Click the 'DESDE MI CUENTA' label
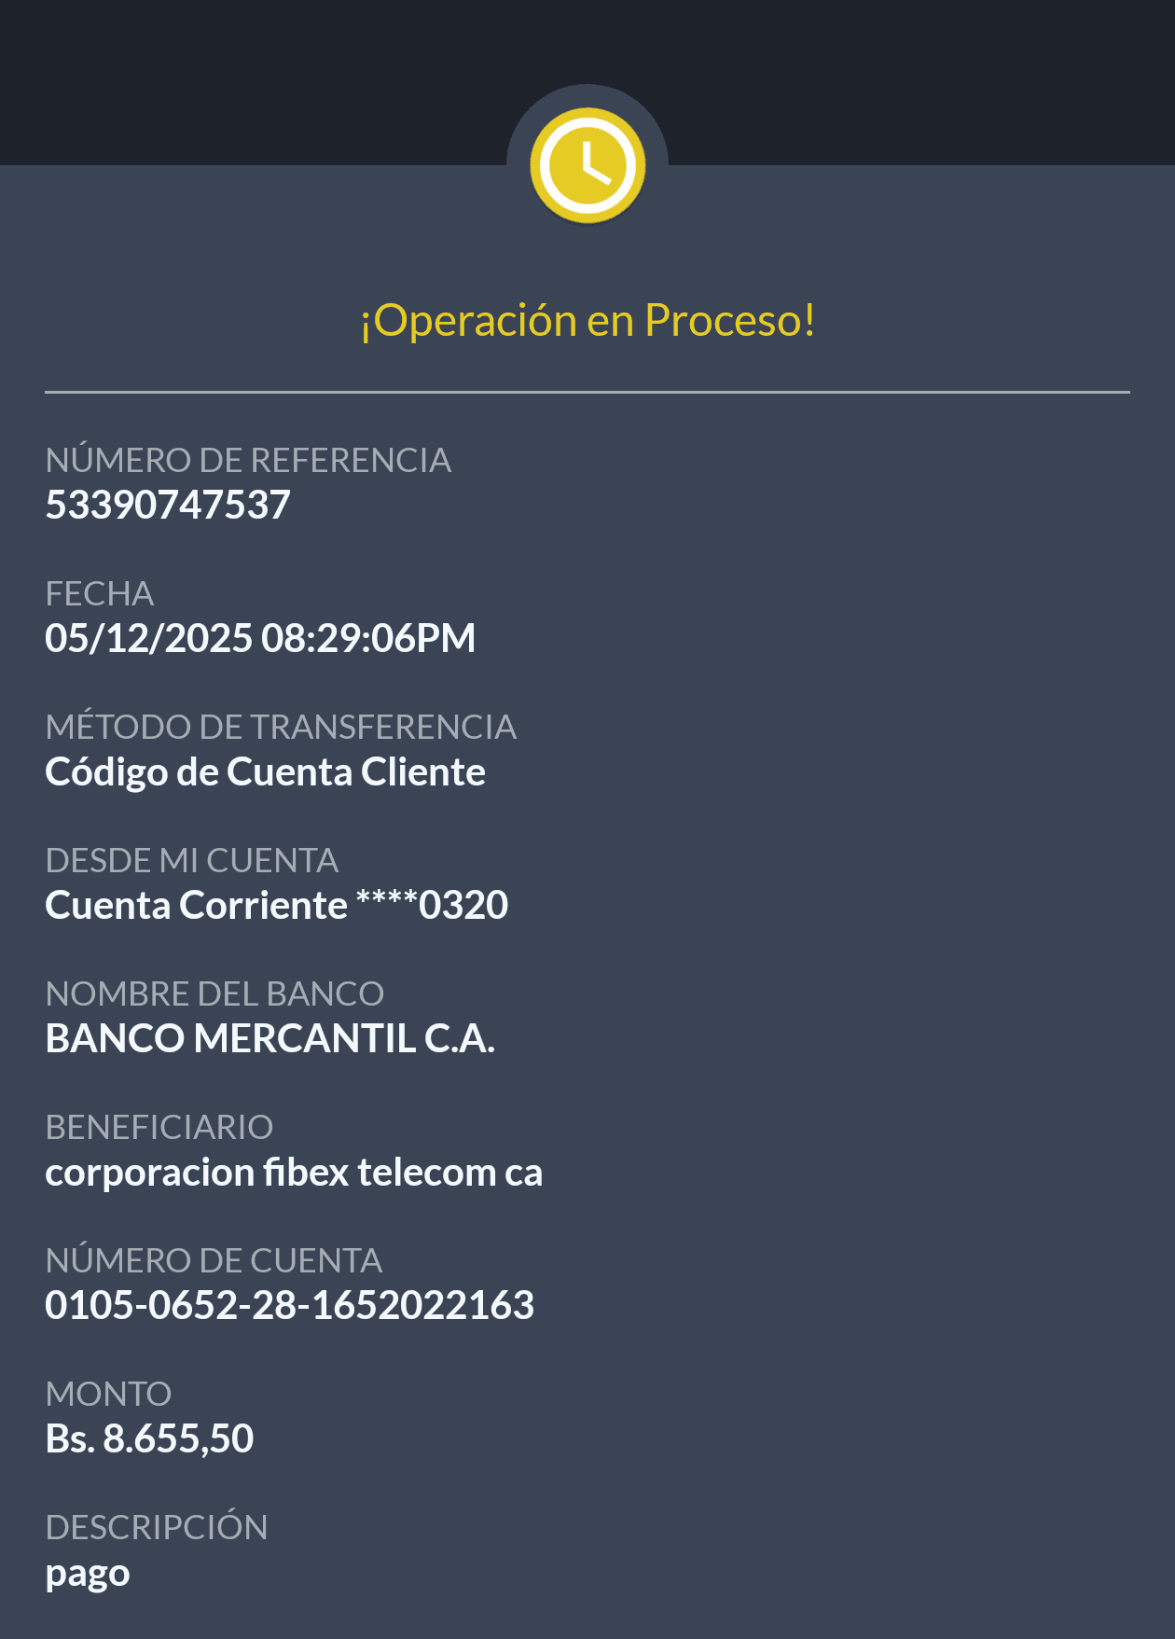Image resolution: width=1175 pixels, height=1639 pixels. click(x=191, y=860)
